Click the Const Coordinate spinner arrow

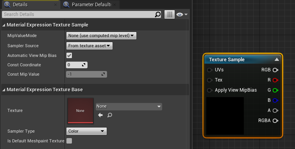tap(84, 65)
